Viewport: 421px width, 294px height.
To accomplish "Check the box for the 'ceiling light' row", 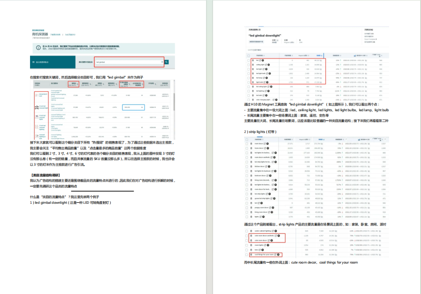I will (x=248, y=65).
